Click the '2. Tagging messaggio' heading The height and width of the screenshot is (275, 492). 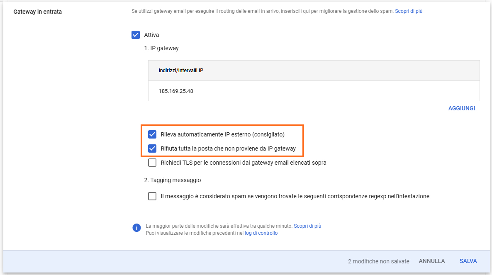pos(173,180)
